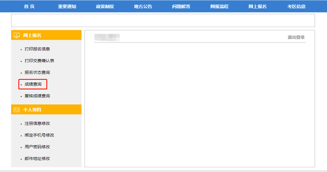The height and width of the screenshot is (172, 327).
Task: Open 复核成绩查询 in the sidebar
Action: pyautogui.click(x=37, y=96)
